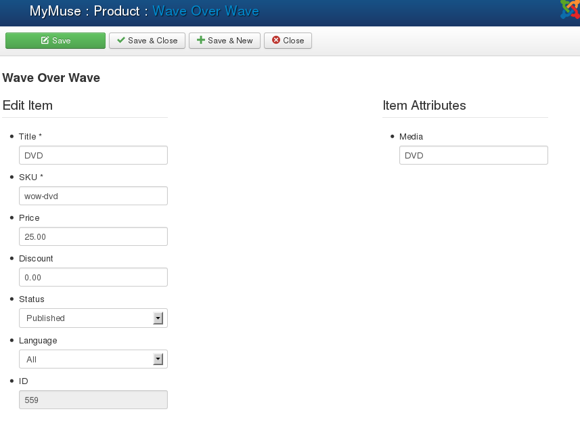
Task: Select the Discount input field
Action: click(x=93, y=277)
